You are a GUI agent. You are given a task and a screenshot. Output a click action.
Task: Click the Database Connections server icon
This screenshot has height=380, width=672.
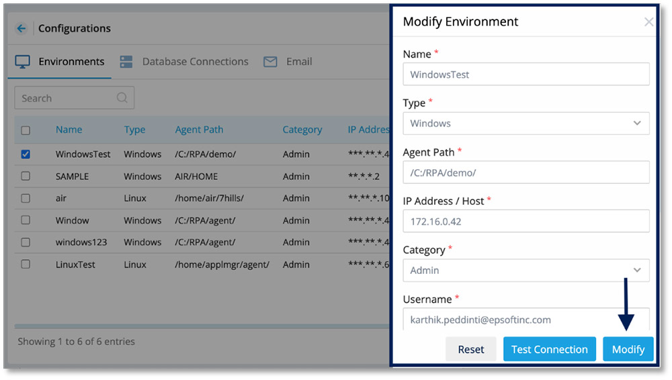tap(126, 62)
